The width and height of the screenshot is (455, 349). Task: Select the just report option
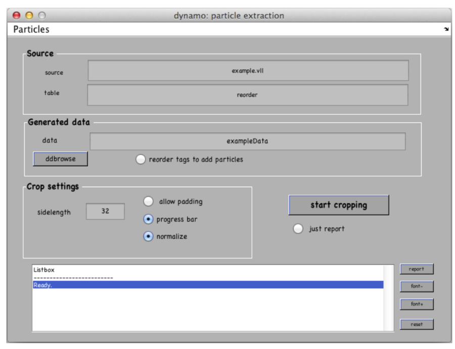(298, 229)
